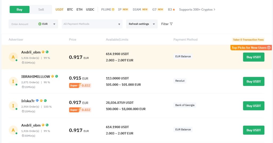
Task: Click the Available|Limits column header
Action: point(117,39)
